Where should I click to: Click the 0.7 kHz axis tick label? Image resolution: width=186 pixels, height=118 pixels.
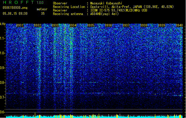click(x=3, y=97)
